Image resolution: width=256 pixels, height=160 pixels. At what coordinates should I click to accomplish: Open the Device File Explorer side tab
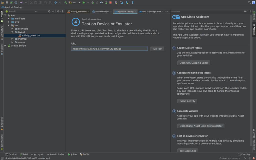(254, 139)
